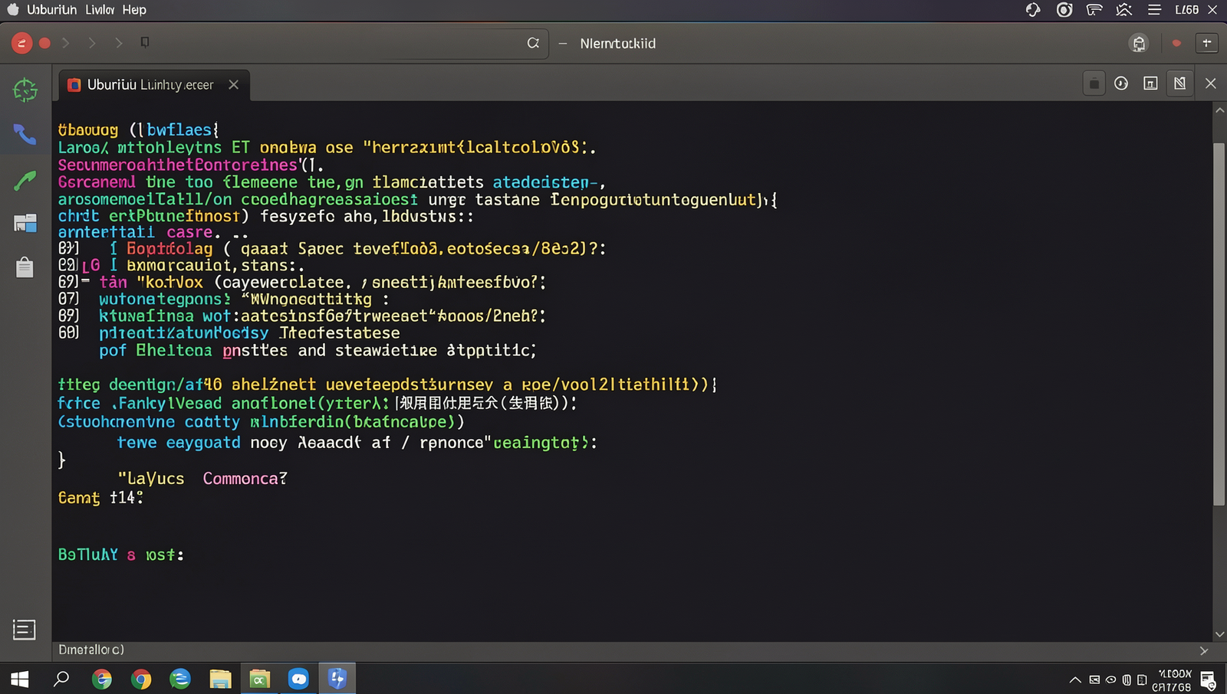Open Edge browser in taskbar
The height and width of the screenshot is (694, 1227).
click(180, 679)
